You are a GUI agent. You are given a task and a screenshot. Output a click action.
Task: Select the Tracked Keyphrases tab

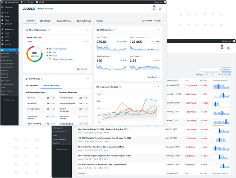(x=51, y=85)
